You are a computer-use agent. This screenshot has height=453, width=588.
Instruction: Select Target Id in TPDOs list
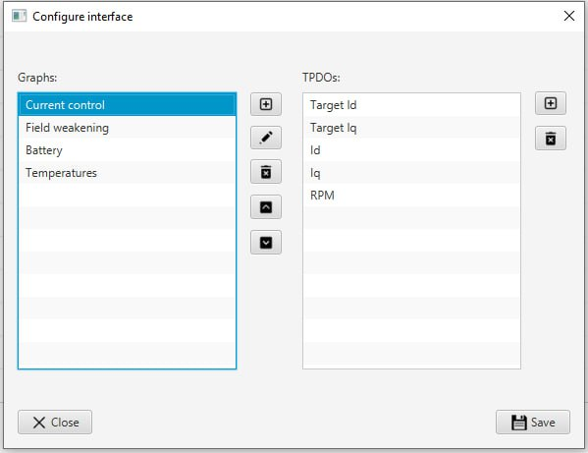pos(411,105)
